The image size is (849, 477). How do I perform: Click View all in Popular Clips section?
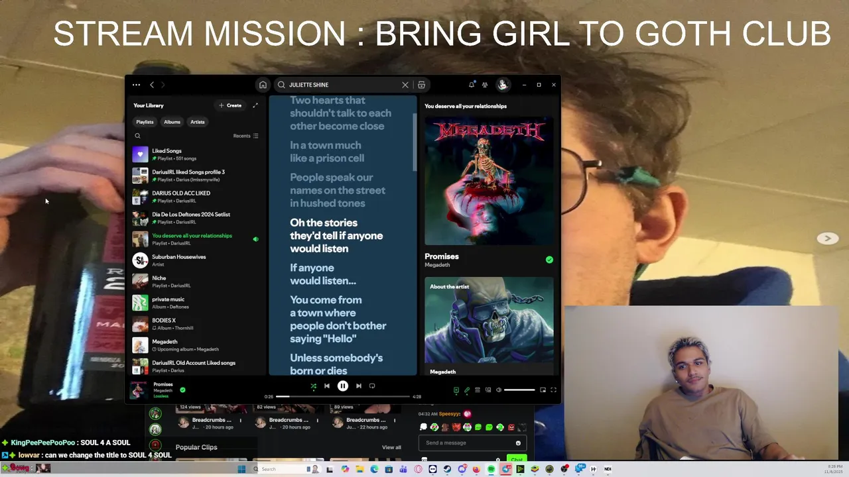391,447
